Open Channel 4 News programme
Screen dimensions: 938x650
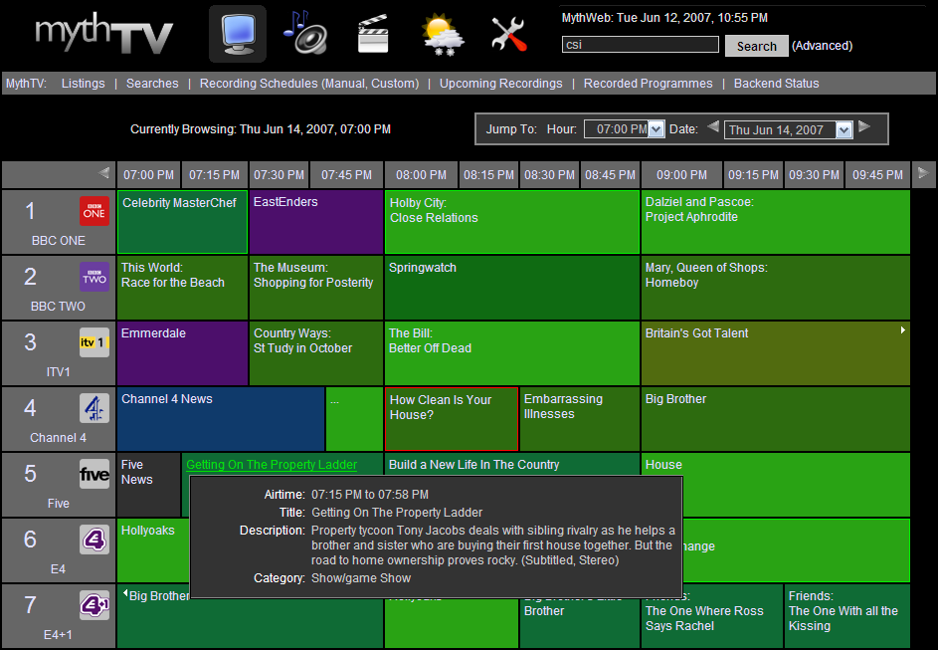coord(221,419)
